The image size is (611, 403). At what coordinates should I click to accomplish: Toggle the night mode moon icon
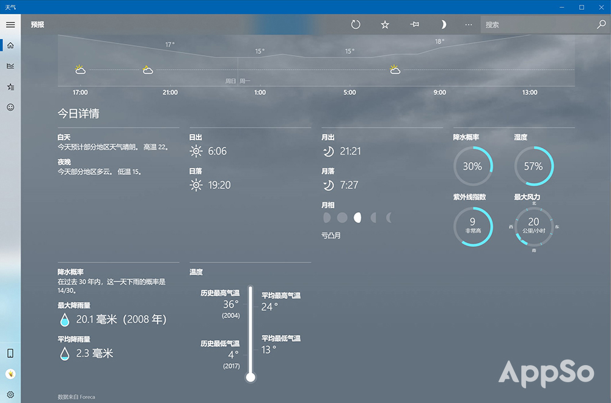[444, 24]
